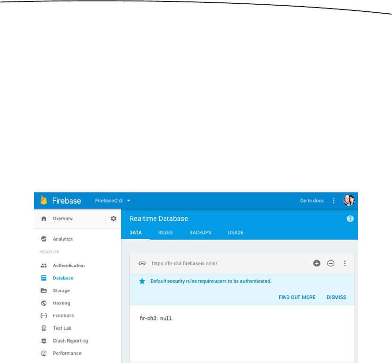Open project settings gear
392x363 pixels.
point(113,219)
